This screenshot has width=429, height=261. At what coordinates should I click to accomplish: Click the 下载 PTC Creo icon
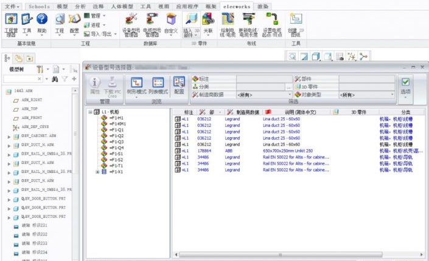click(x=112, y=82)
